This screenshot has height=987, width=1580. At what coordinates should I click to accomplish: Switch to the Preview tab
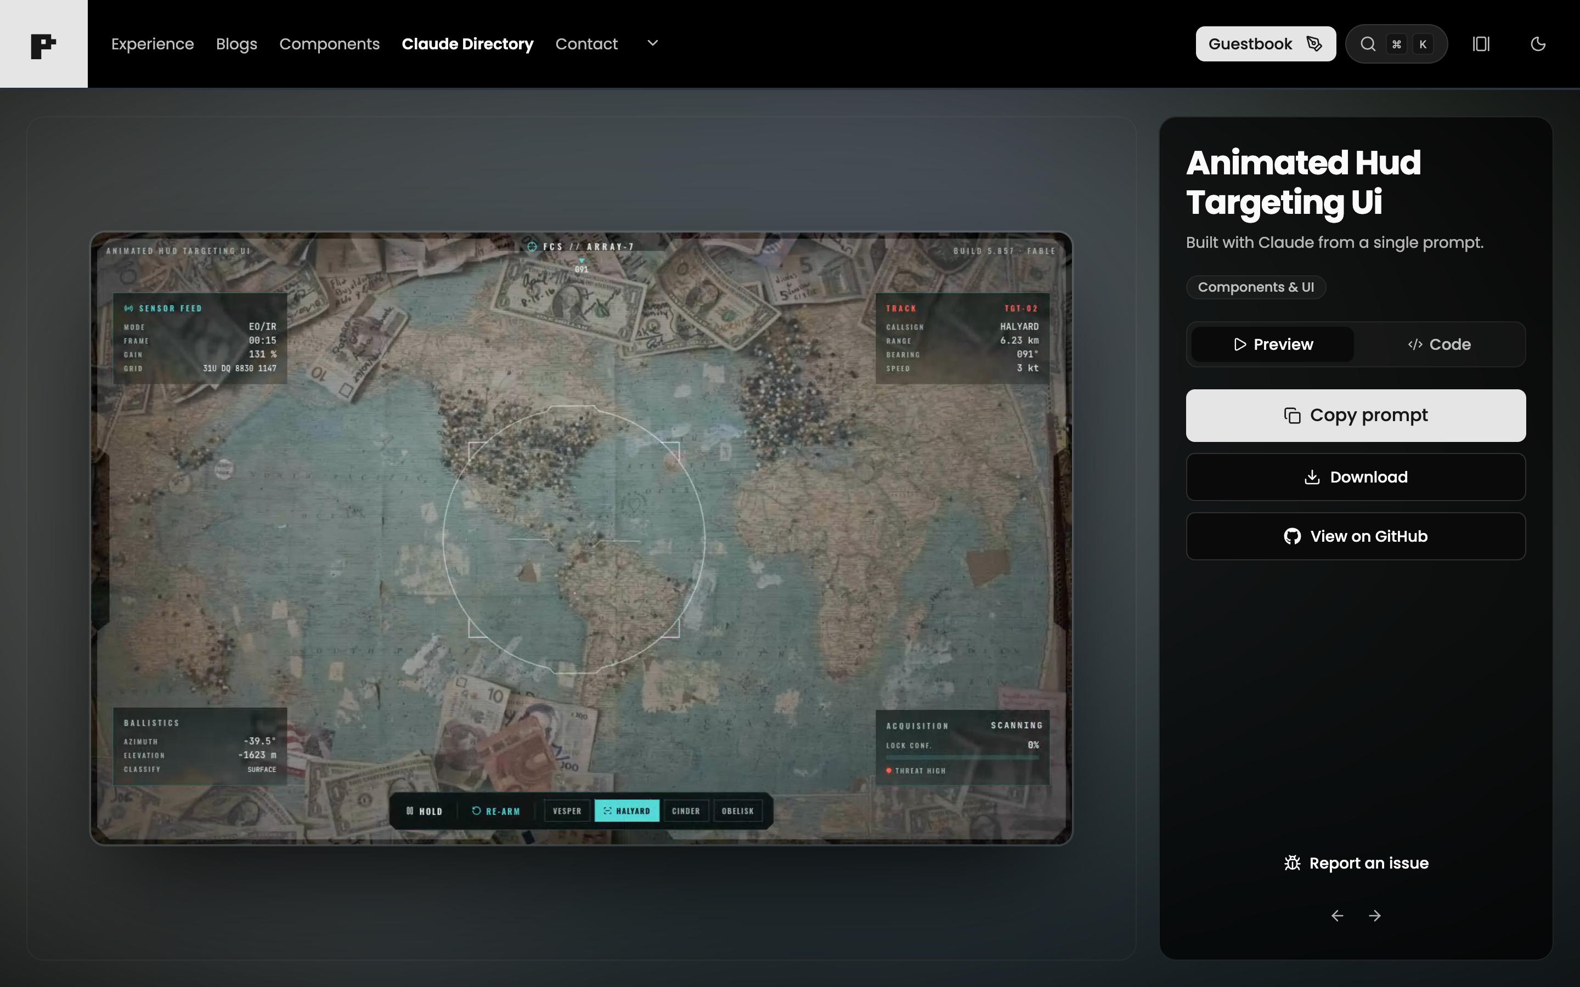click(x=1272, y=344)
